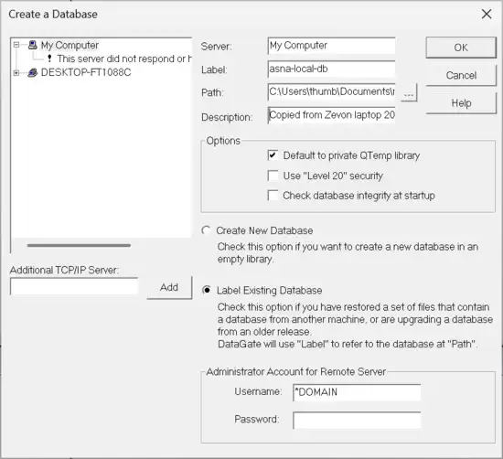Choose the Label Existing Database radio option
The height and width of the screenshot is (459, 503).
point(207,290)
